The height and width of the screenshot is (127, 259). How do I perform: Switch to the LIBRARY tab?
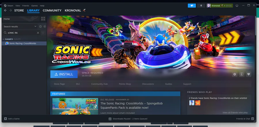click(x=33, y=10)
